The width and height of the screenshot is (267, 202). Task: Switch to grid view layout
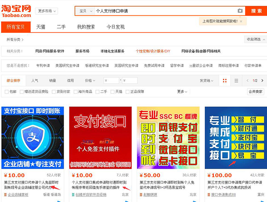(225, 80)
